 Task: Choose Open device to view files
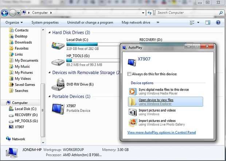click(165, 101)
